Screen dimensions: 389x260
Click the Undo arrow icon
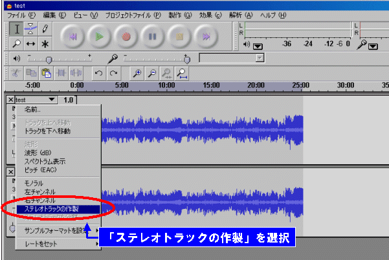click(x=99, y=73)
